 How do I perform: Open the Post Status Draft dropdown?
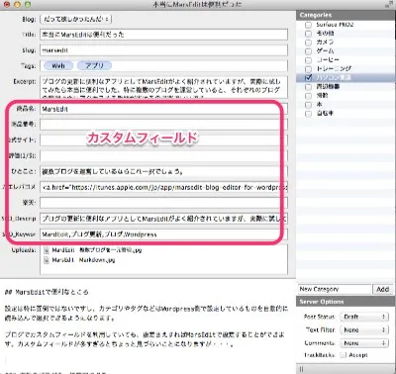(x=364, y=317)
